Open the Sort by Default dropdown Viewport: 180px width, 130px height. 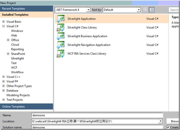(139, 10)
